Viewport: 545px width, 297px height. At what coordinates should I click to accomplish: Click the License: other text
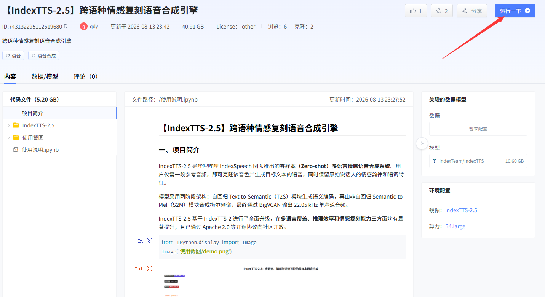(236, 27)
